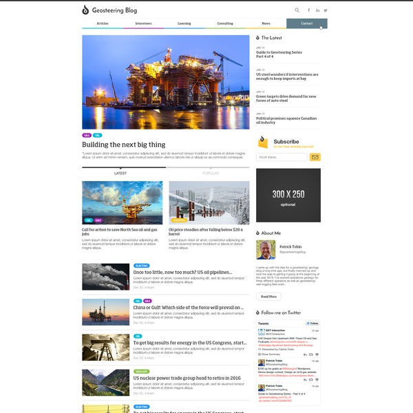Submit email with yellow envelope button

coord(315,157)
